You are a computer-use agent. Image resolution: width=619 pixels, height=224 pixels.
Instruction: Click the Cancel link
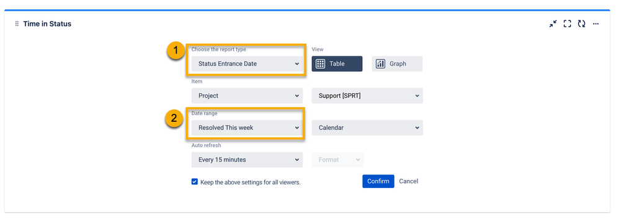point(409,181)
